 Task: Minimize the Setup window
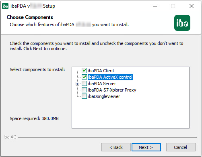(x=155, y=6)
